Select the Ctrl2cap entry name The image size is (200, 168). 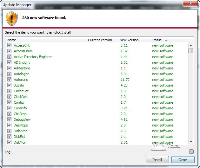click(20, 114)
